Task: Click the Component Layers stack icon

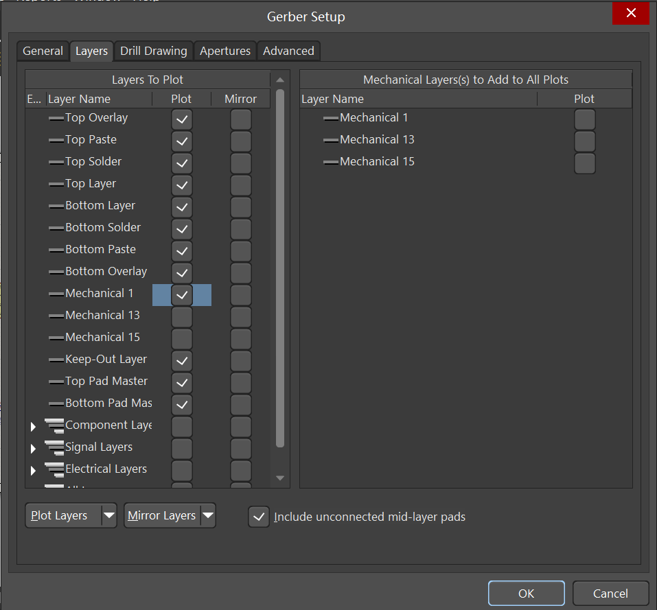Action: click(x=54, y=426)
